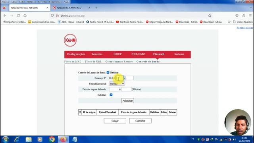
Task: Open the AIKA - Baixar - 4shared bookmark
Action: coord(71,22)
